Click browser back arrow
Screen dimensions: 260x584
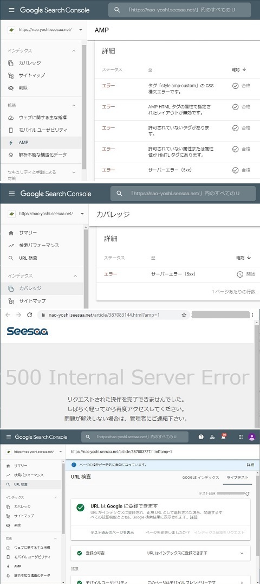coord(8,315)
